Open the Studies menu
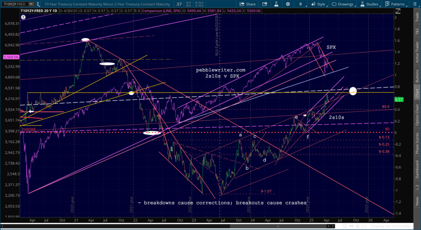The image size is (421, 230). pos(370,4)
